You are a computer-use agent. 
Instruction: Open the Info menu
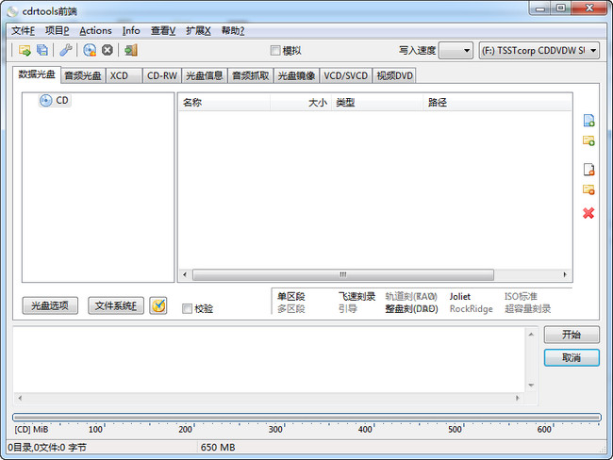pyautogui.click(x=131, y=30)
